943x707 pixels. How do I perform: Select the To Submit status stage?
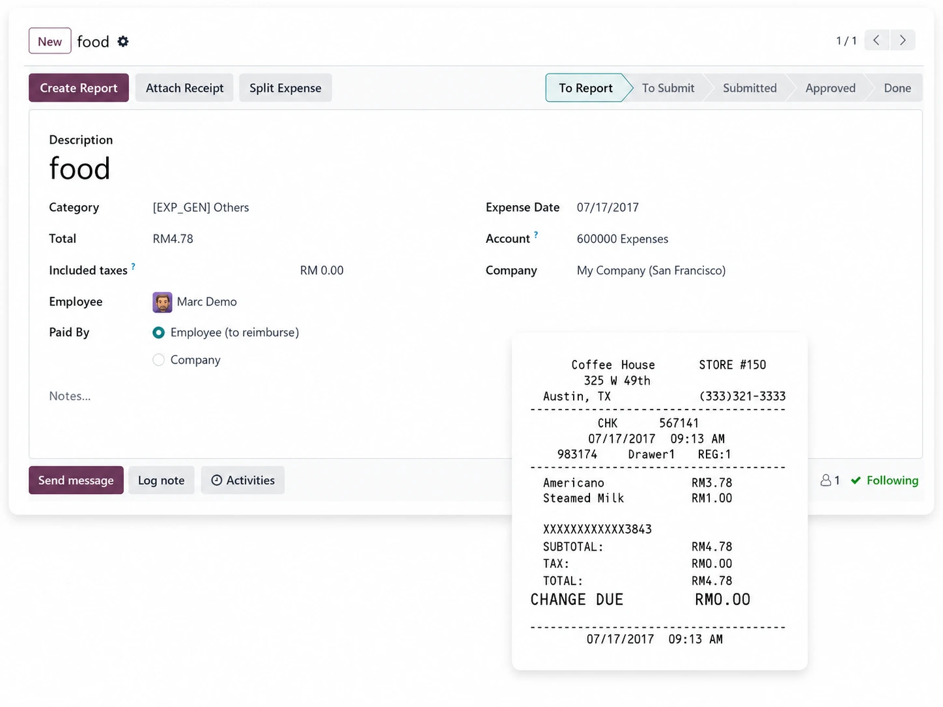tap(668, 88)
